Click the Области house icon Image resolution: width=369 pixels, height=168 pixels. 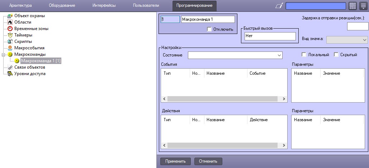[10, 22]
